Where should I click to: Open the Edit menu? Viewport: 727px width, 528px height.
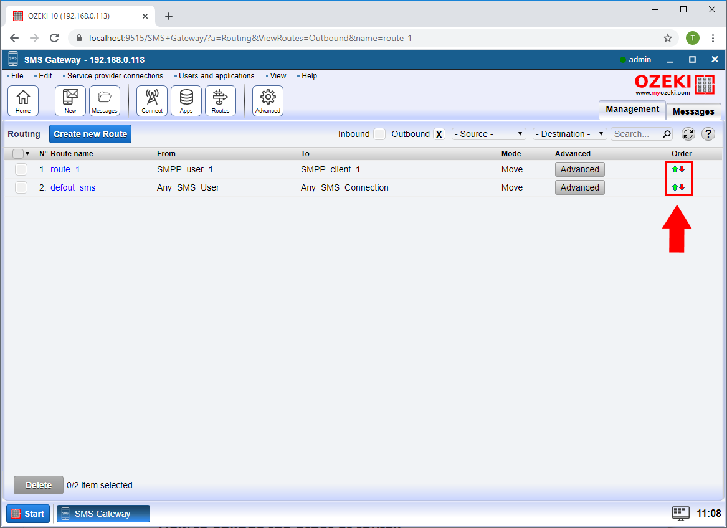click(45, 75)
